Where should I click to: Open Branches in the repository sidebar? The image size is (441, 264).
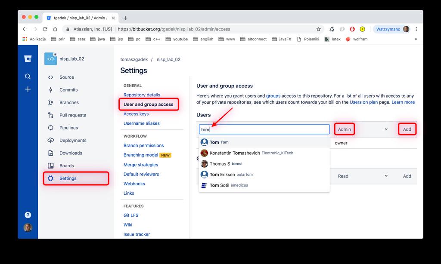click(x=69, y=102)
